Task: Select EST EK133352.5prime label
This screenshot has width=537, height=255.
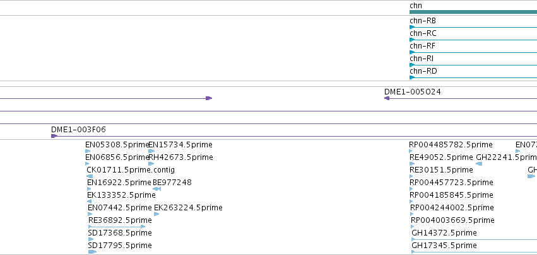Action: (121, 196)
